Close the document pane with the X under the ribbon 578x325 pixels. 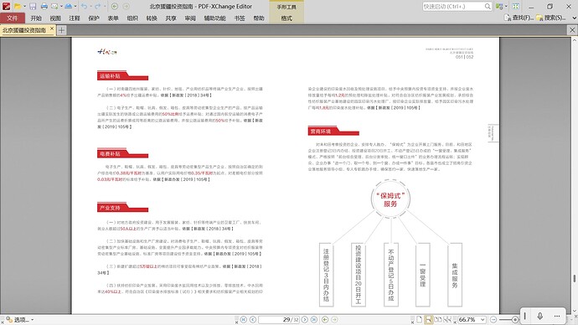pos(572,30)
